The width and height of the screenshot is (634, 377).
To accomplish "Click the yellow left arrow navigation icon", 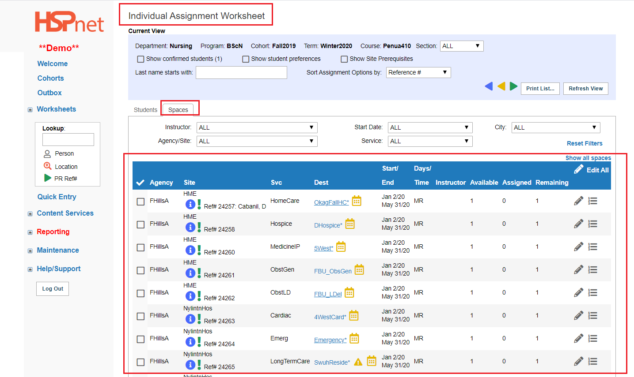I will (x=501, y=86).
